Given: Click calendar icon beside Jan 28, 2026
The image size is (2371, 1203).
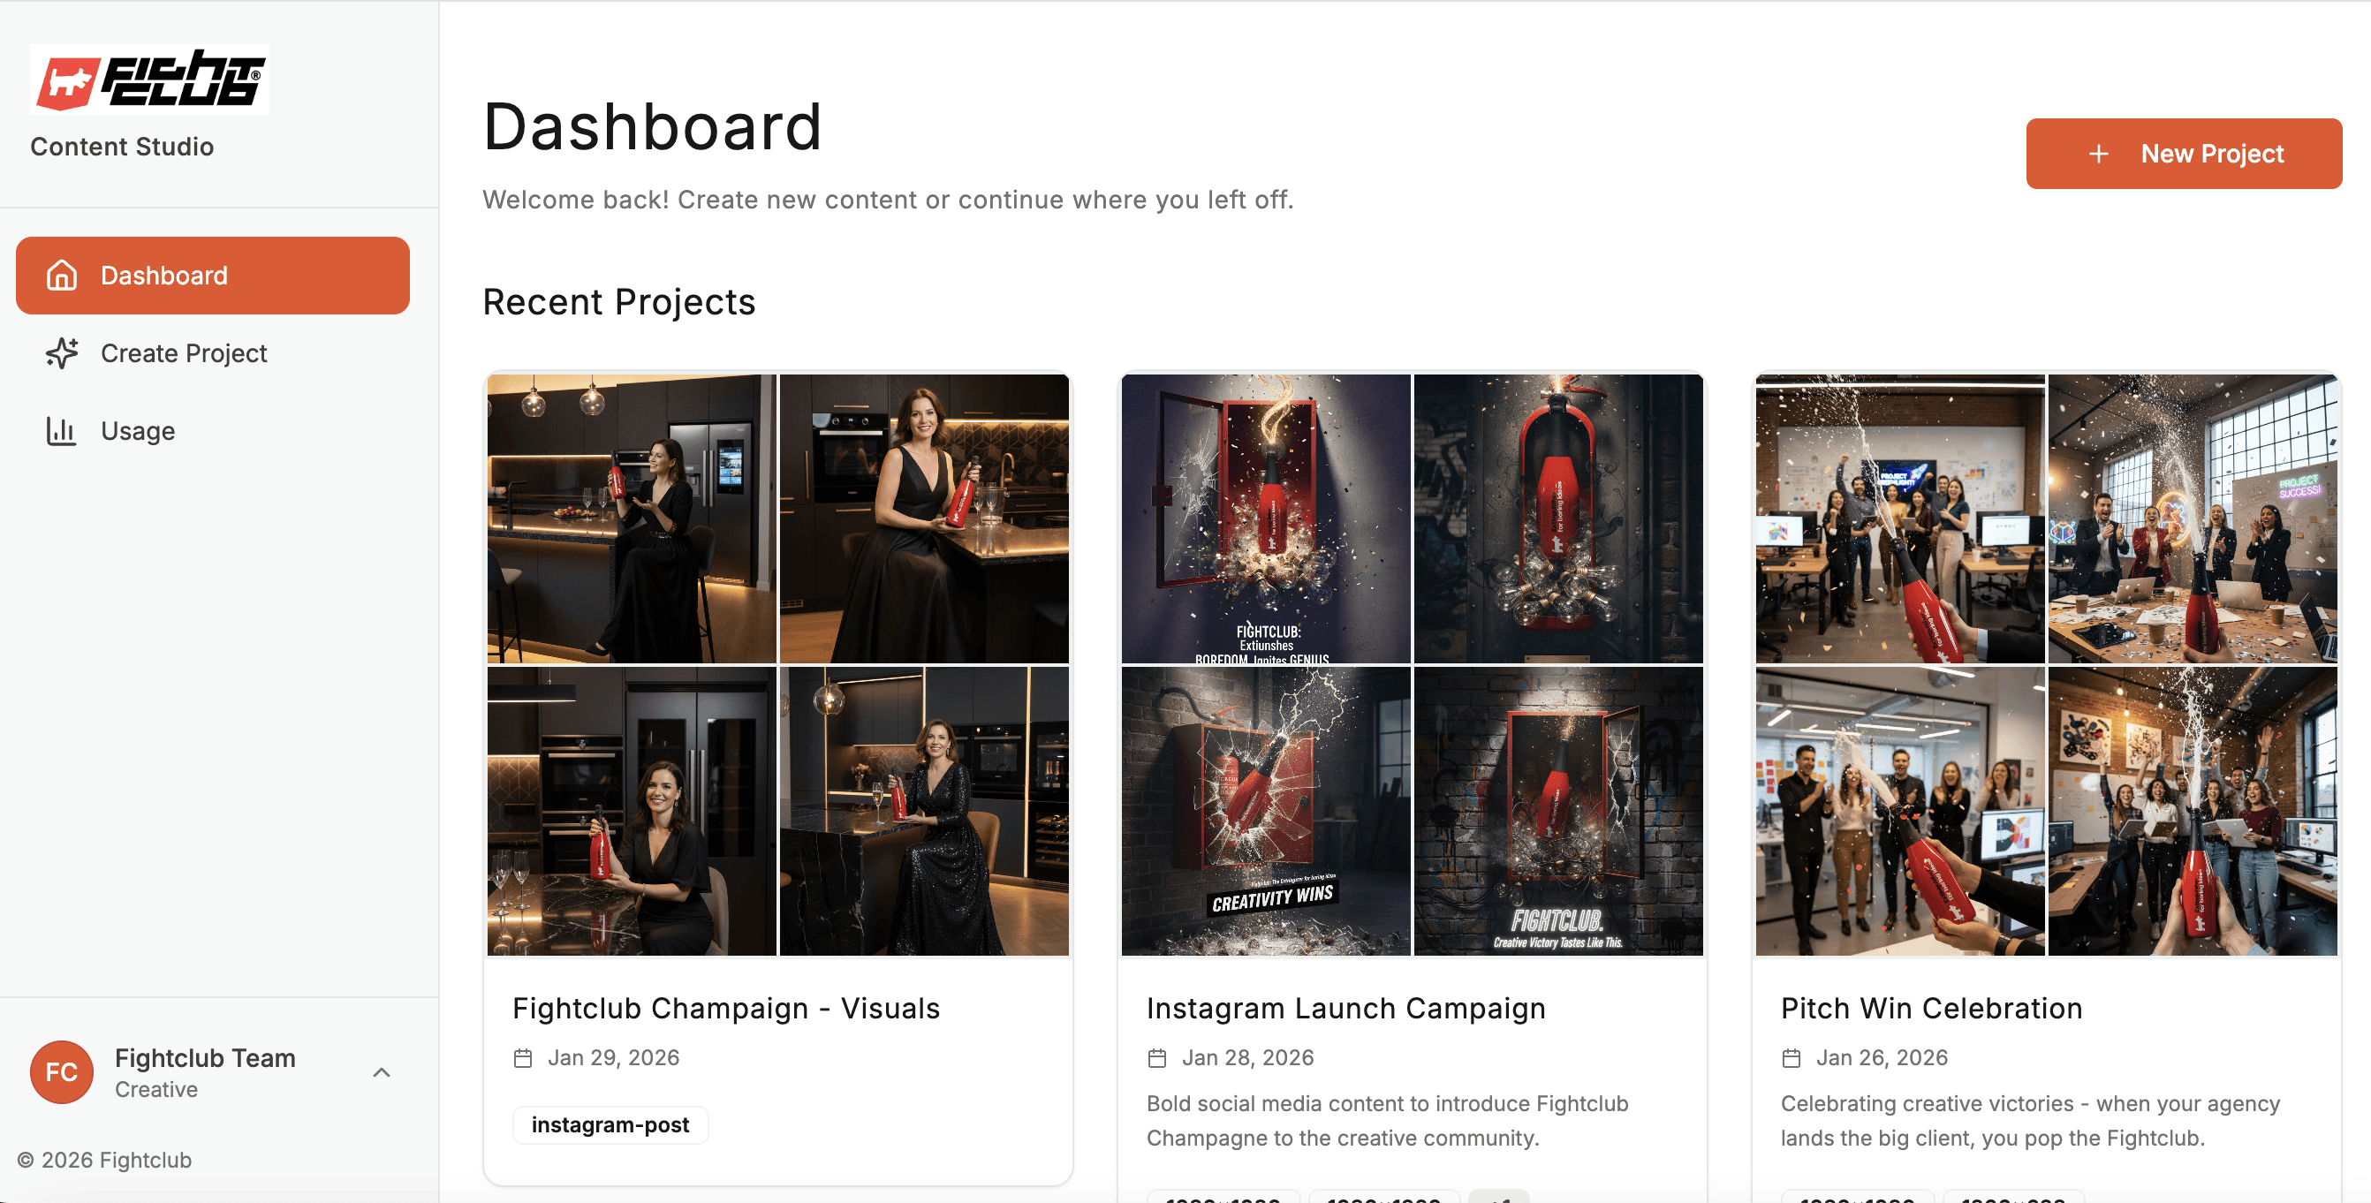Looking at the screenshot, I should coord(1157,1058).
